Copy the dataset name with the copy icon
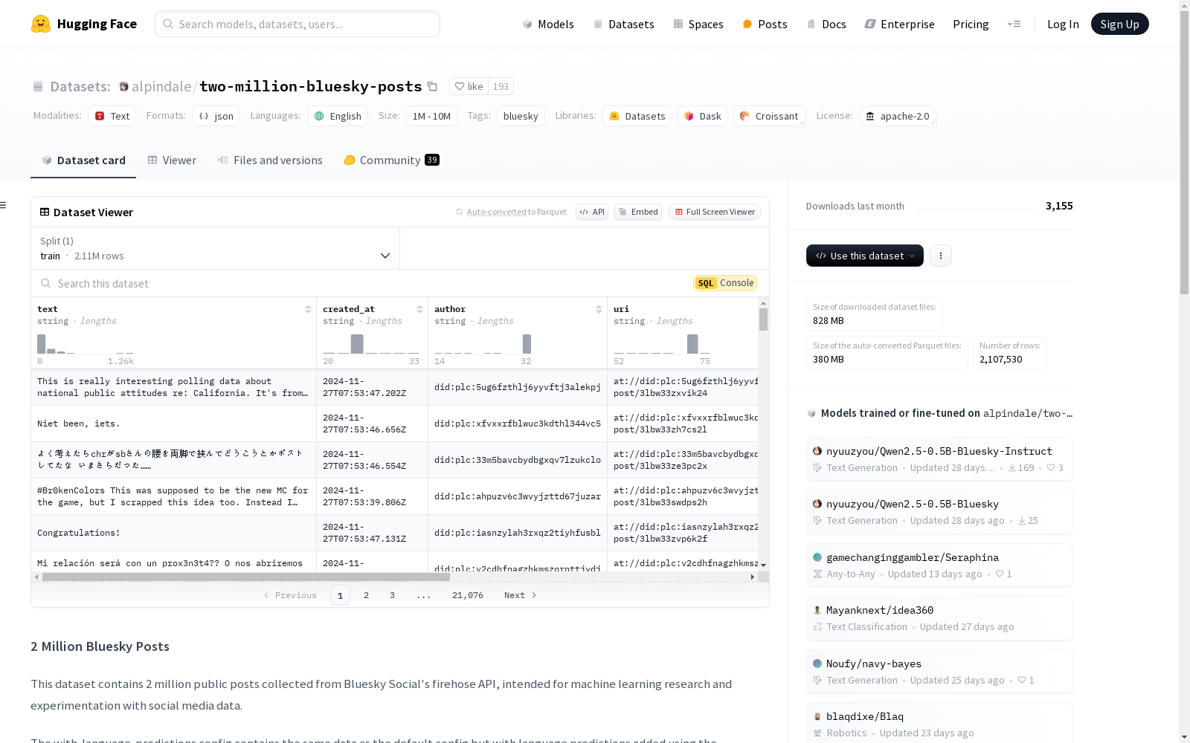This screenshot has height=743, width=1190. click(432, 86)
